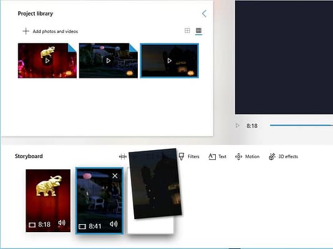Select the golden elephant video in Project library

click(x=47, y=60)
